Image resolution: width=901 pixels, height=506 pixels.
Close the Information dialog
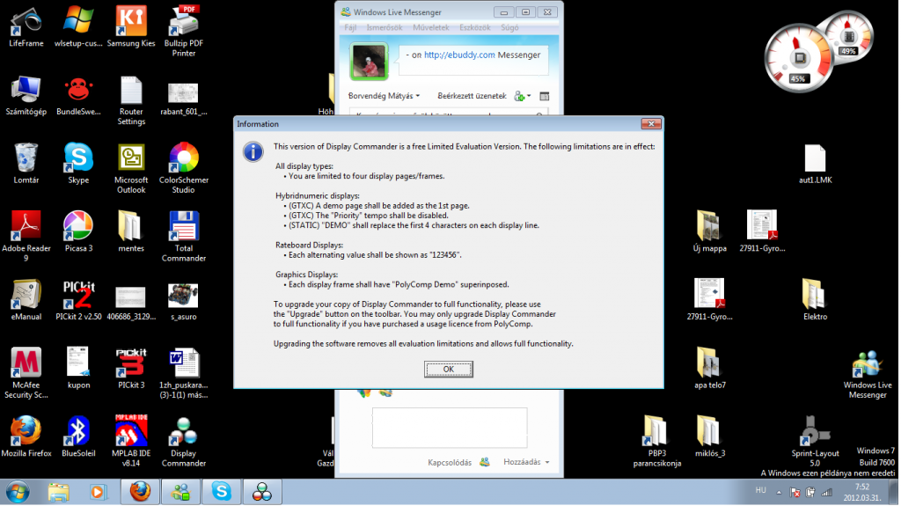(650, 123)
